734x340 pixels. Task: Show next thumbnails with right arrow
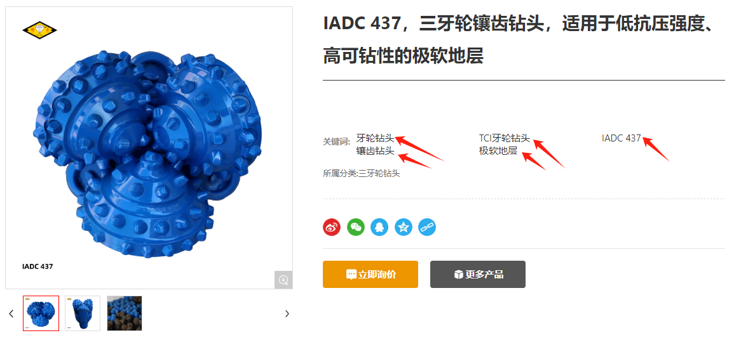[287, 314]
